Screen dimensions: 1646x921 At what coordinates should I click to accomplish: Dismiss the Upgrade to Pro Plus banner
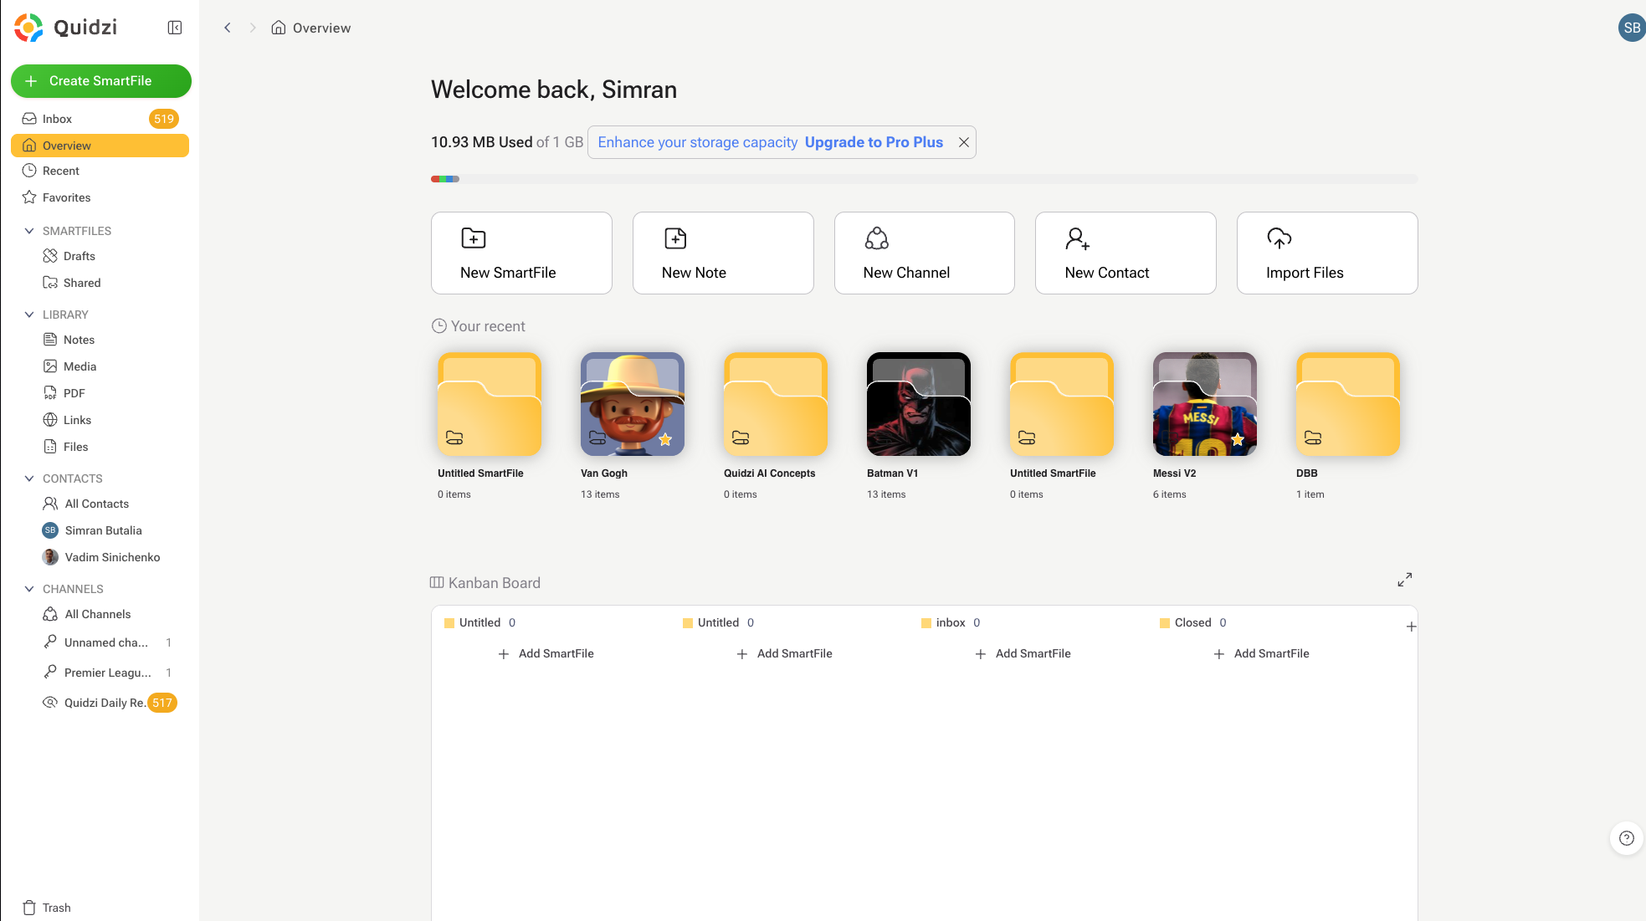point(963,142)
